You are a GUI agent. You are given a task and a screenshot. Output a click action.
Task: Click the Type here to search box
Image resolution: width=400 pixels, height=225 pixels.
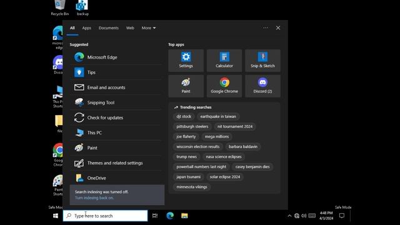(x=105, y=216)
